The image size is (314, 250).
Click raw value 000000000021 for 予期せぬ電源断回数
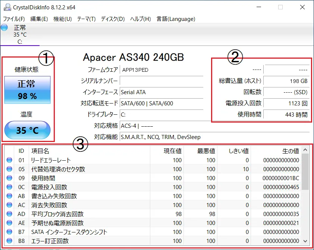click(281, 223)
